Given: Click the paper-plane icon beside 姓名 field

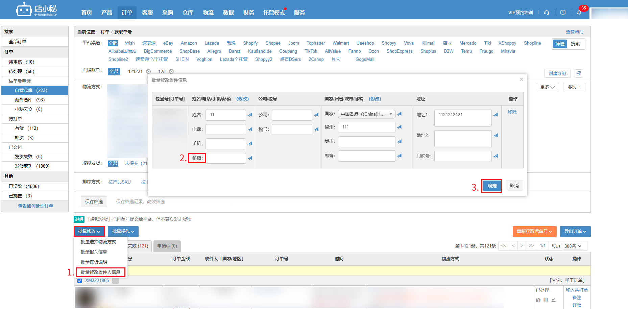Looking at the screenshot, I should click(x=250, y=115).
